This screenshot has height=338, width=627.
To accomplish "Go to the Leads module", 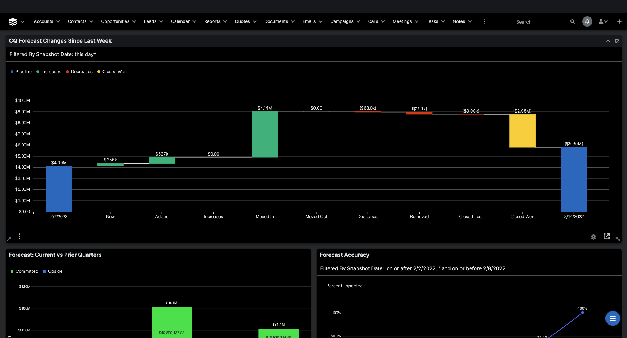I will click(x=150, y=21).
